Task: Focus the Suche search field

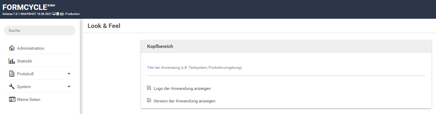Action: [x=40, y=30]
